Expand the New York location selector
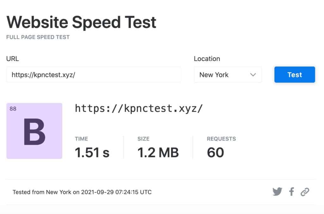Screen dimensions: 324x214 pos(227,75)
